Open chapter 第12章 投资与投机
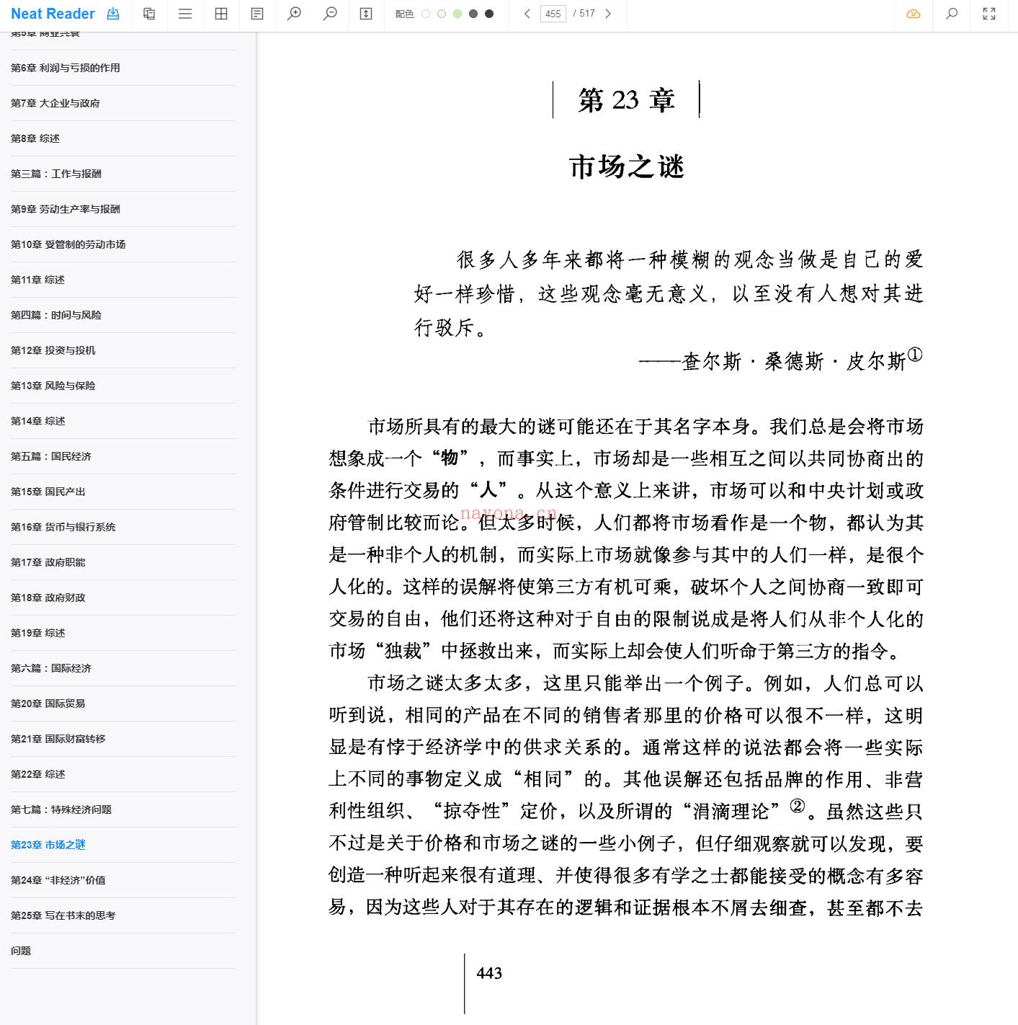The image size is (1018, 1025). [53, 350]
